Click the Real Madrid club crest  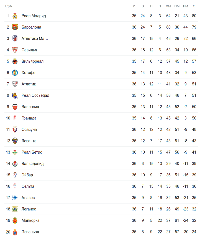(x=15, y=16)
